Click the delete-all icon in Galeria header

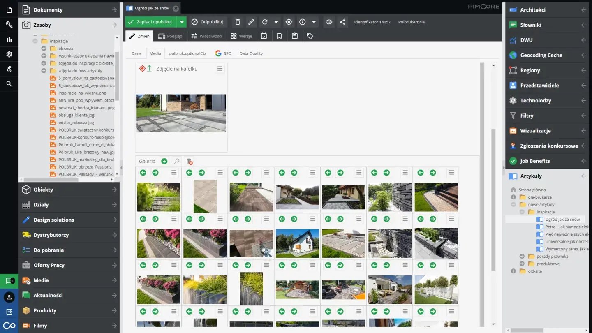[x=190, y=162]
